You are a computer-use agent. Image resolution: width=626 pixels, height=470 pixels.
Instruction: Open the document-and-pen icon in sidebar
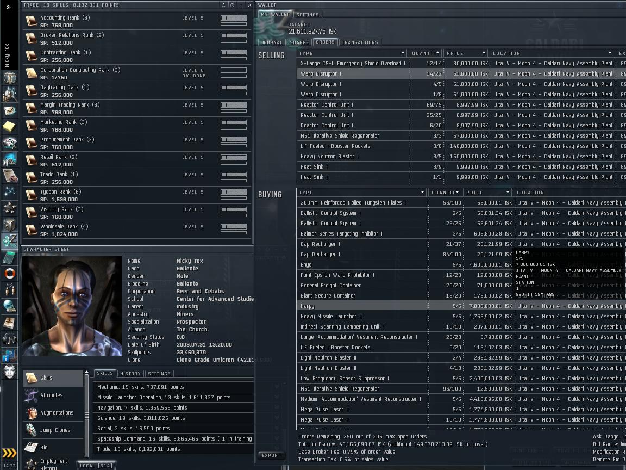coord(9,176)
